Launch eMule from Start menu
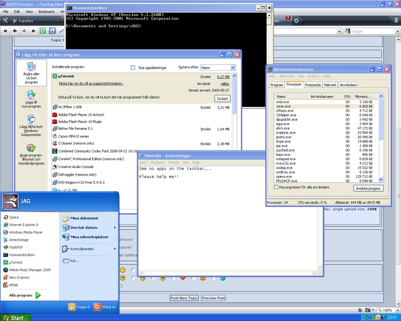 [11, 285]
